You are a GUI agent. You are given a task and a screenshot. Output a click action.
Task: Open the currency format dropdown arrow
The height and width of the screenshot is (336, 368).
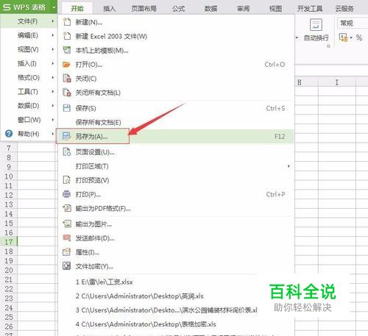tap(351, 37)
